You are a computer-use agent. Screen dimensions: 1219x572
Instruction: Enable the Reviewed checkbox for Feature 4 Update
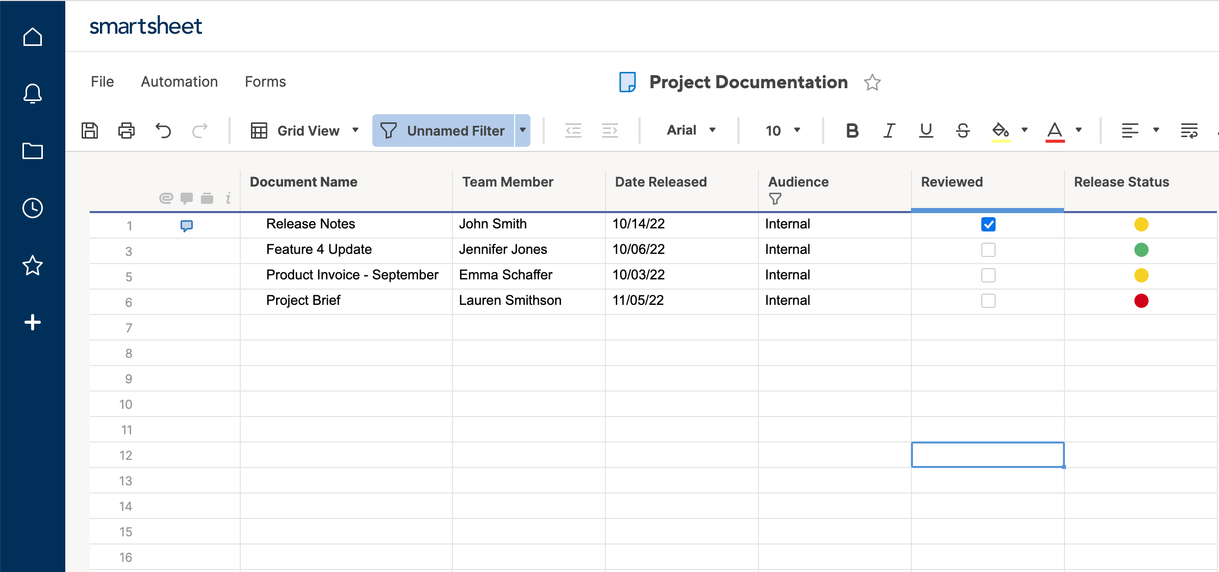click(x=987, y=250)
